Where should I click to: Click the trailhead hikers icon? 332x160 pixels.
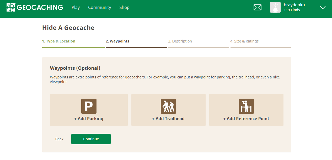coord(168,106)
